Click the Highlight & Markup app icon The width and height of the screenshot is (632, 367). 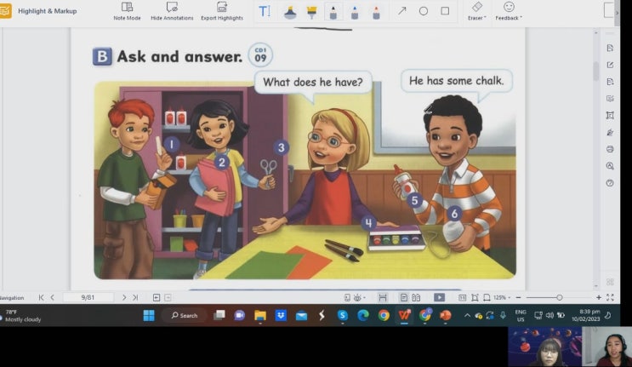click(5, 11)
